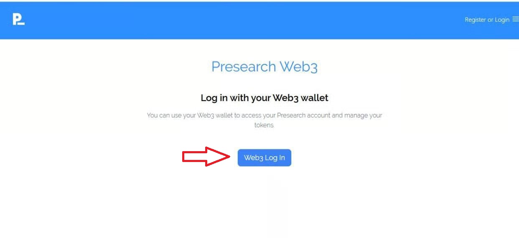519x238 pixels.
Task: Click the 'Log In' text on the blue button
Action: [x=275, y=158]
